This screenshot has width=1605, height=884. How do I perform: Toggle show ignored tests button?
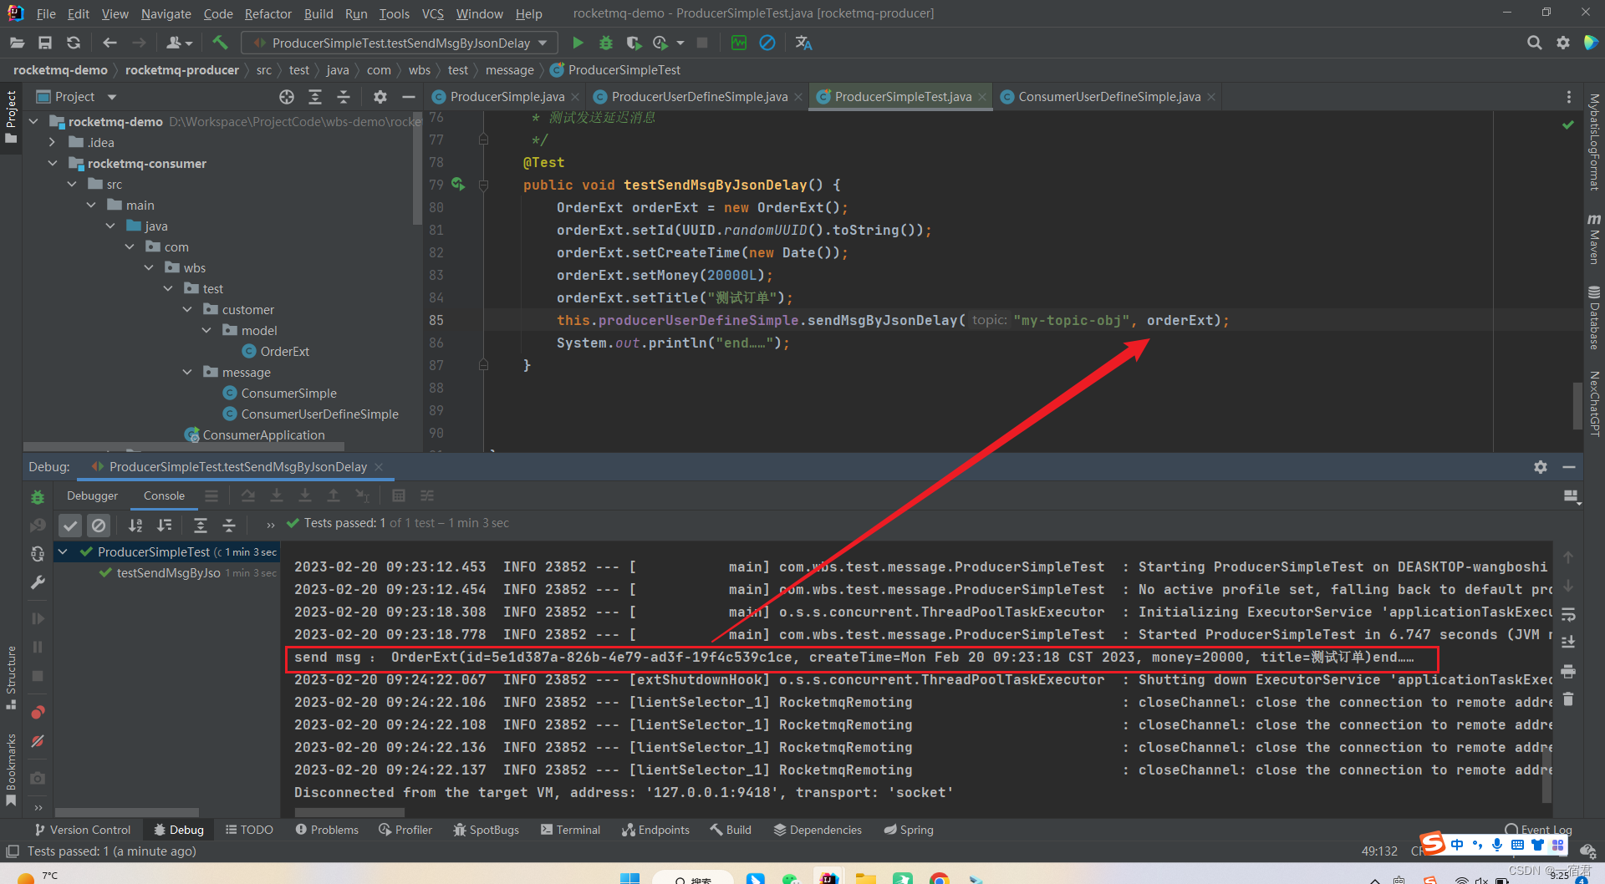(x=99, y=525)
